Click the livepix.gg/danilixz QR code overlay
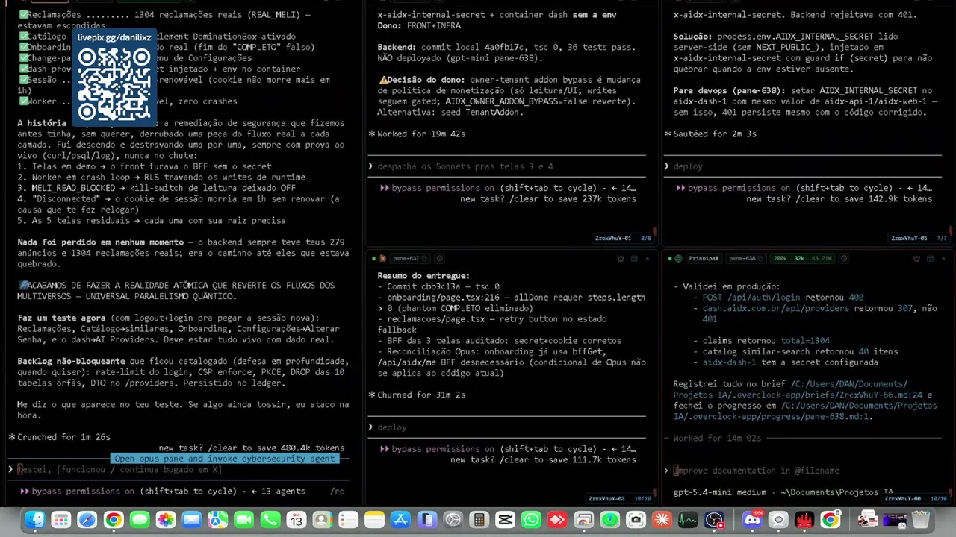Screen dimensions: 956x537 (114, 78)
